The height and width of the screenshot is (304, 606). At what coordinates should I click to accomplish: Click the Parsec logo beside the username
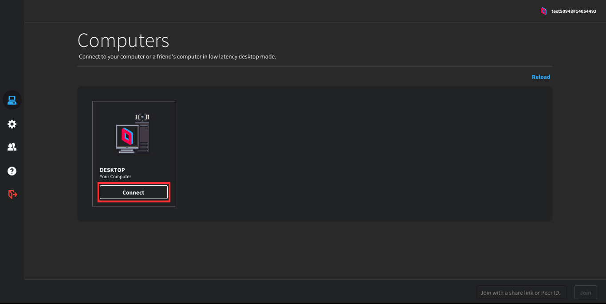(x=543, y=11)
